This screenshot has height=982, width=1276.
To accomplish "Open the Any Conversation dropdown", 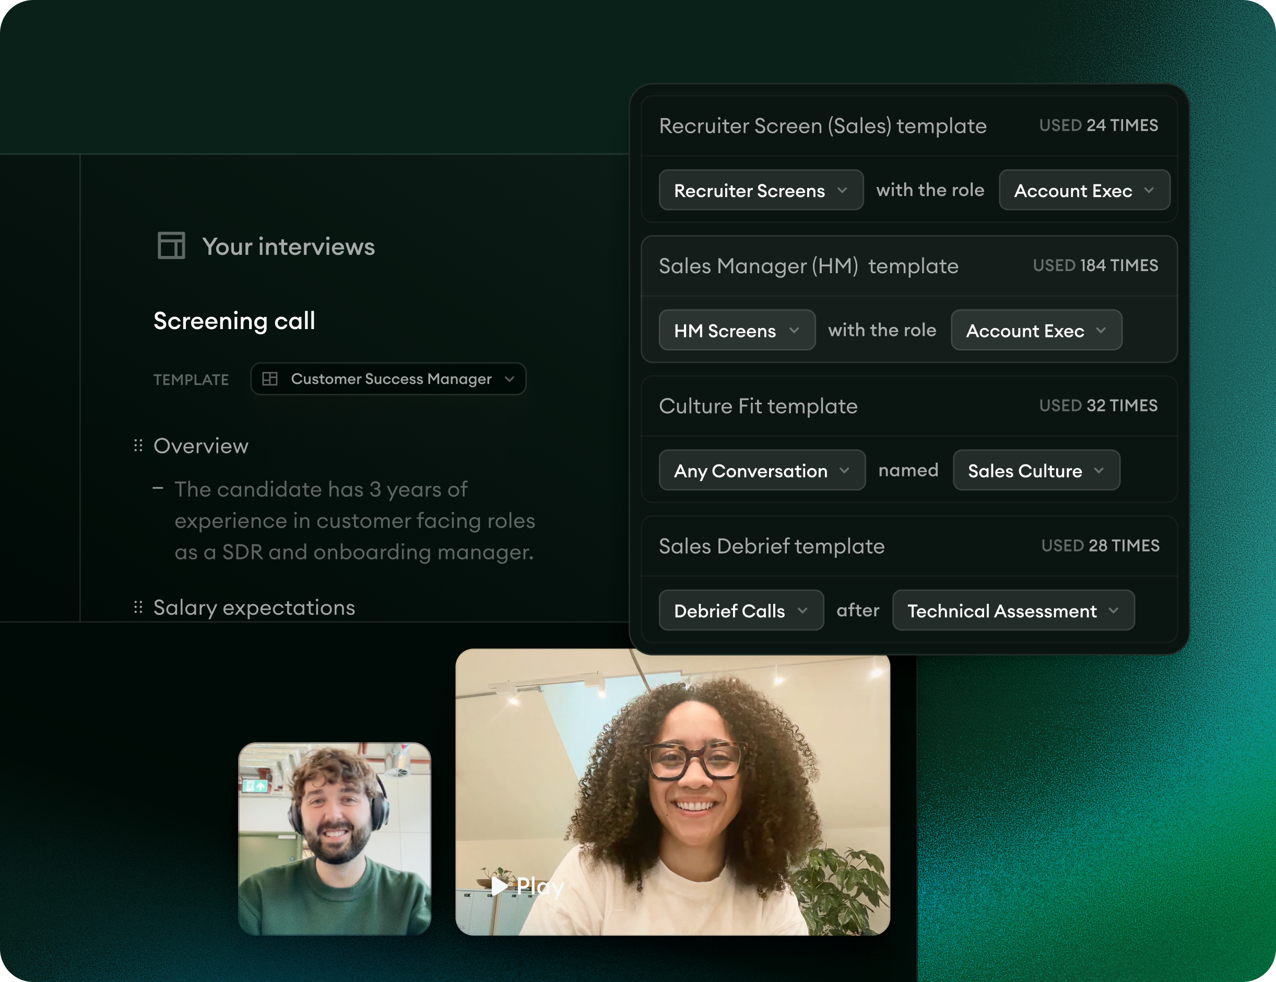I will 762,471.
